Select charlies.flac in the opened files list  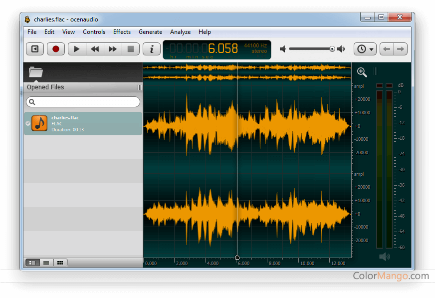83,123
